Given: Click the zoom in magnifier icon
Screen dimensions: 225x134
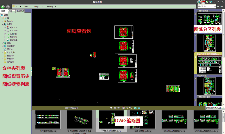Looking at the screenshot, I should pos(127,108).
